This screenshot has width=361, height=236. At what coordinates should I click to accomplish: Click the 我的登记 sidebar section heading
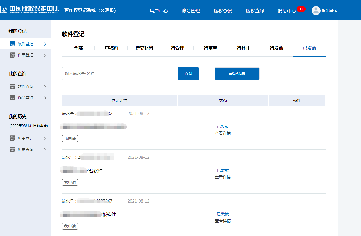(17, 31)
